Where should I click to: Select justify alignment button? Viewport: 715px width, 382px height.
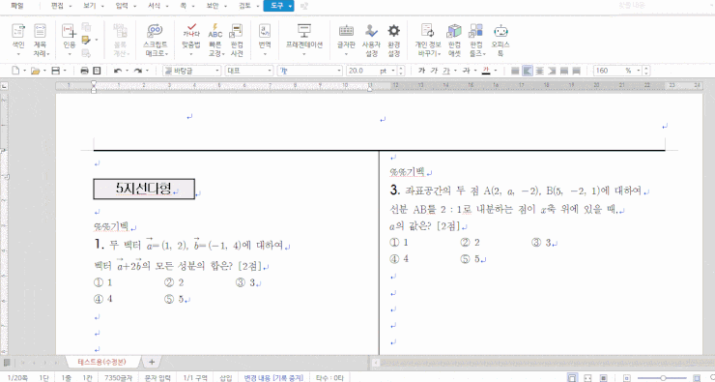515,71
